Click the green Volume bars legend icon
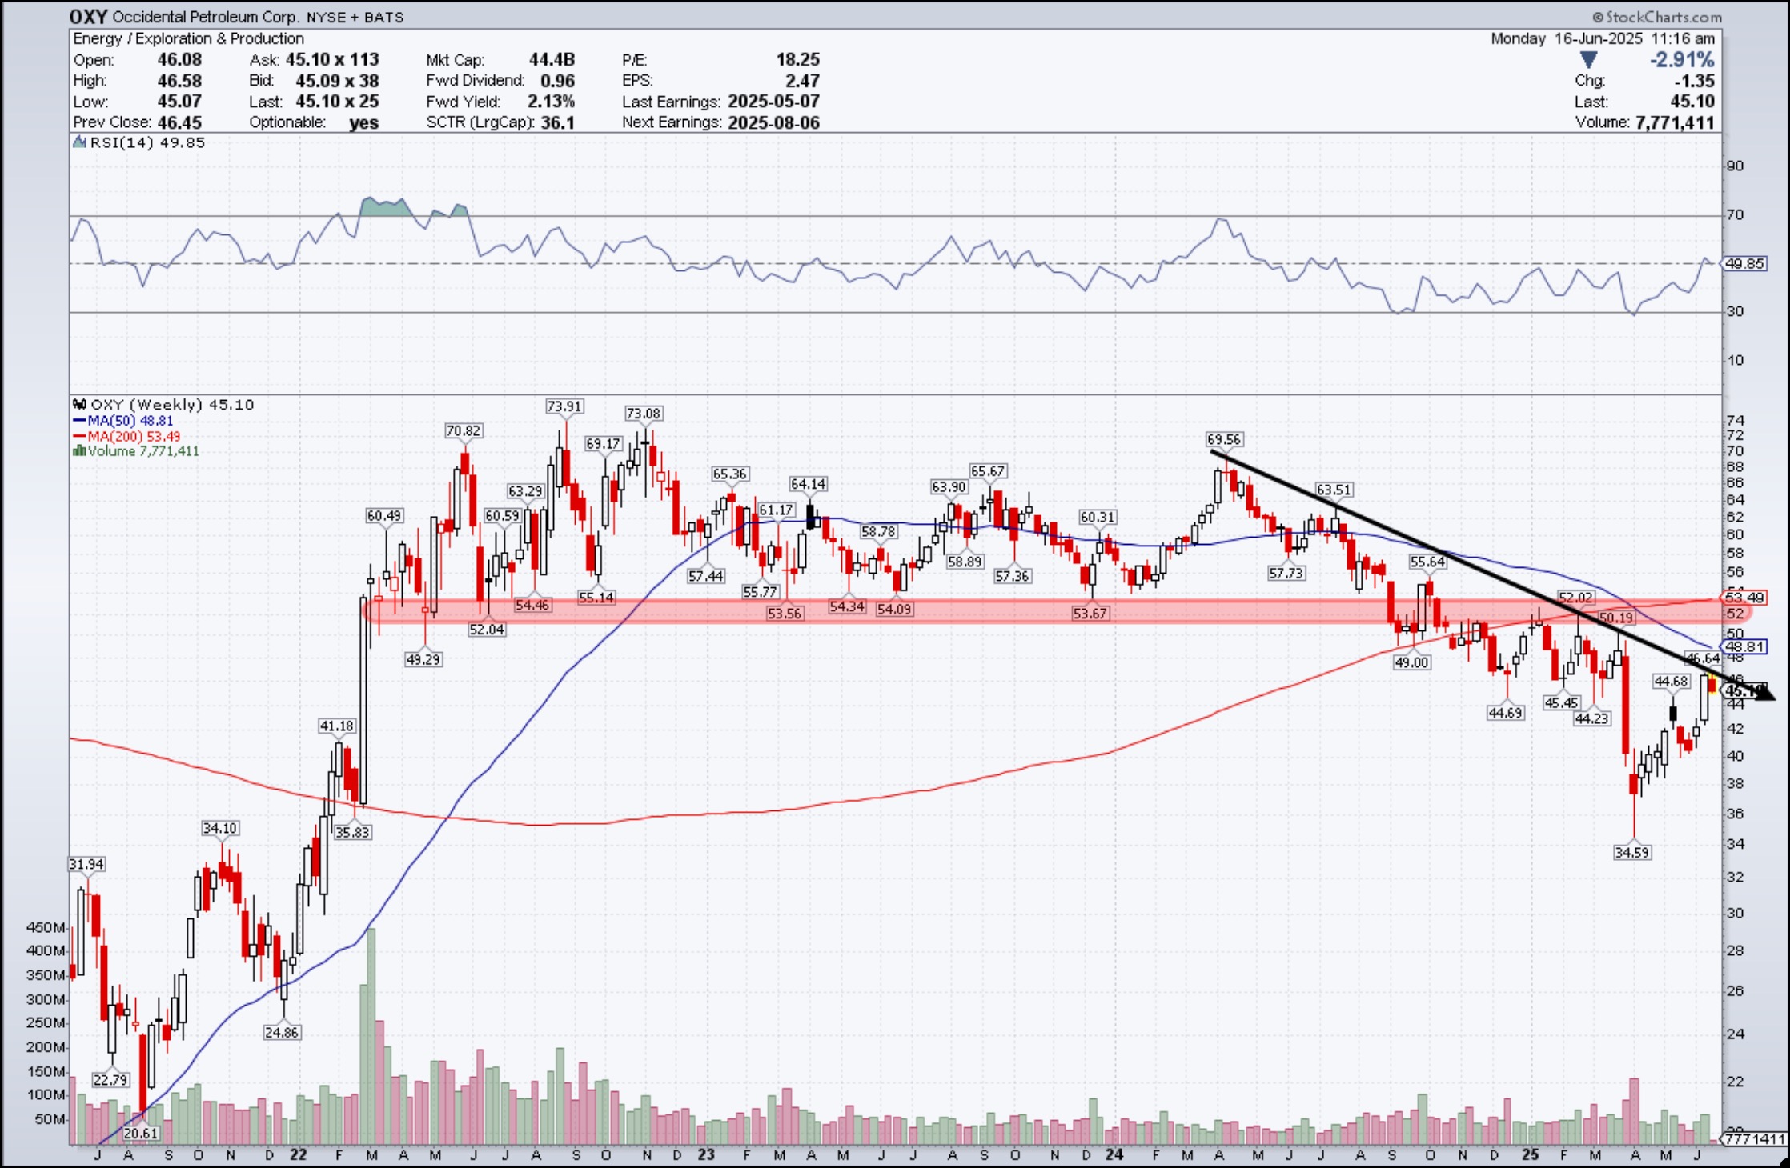This screenshot has width=1790, height=1168. [x=78, y=451]
